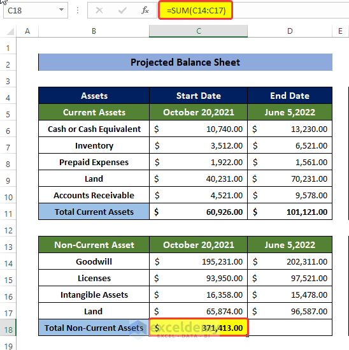Select all cells with corner triangle
The height and width of the screenshot is (350, 349).
click(x=10, y=31)
